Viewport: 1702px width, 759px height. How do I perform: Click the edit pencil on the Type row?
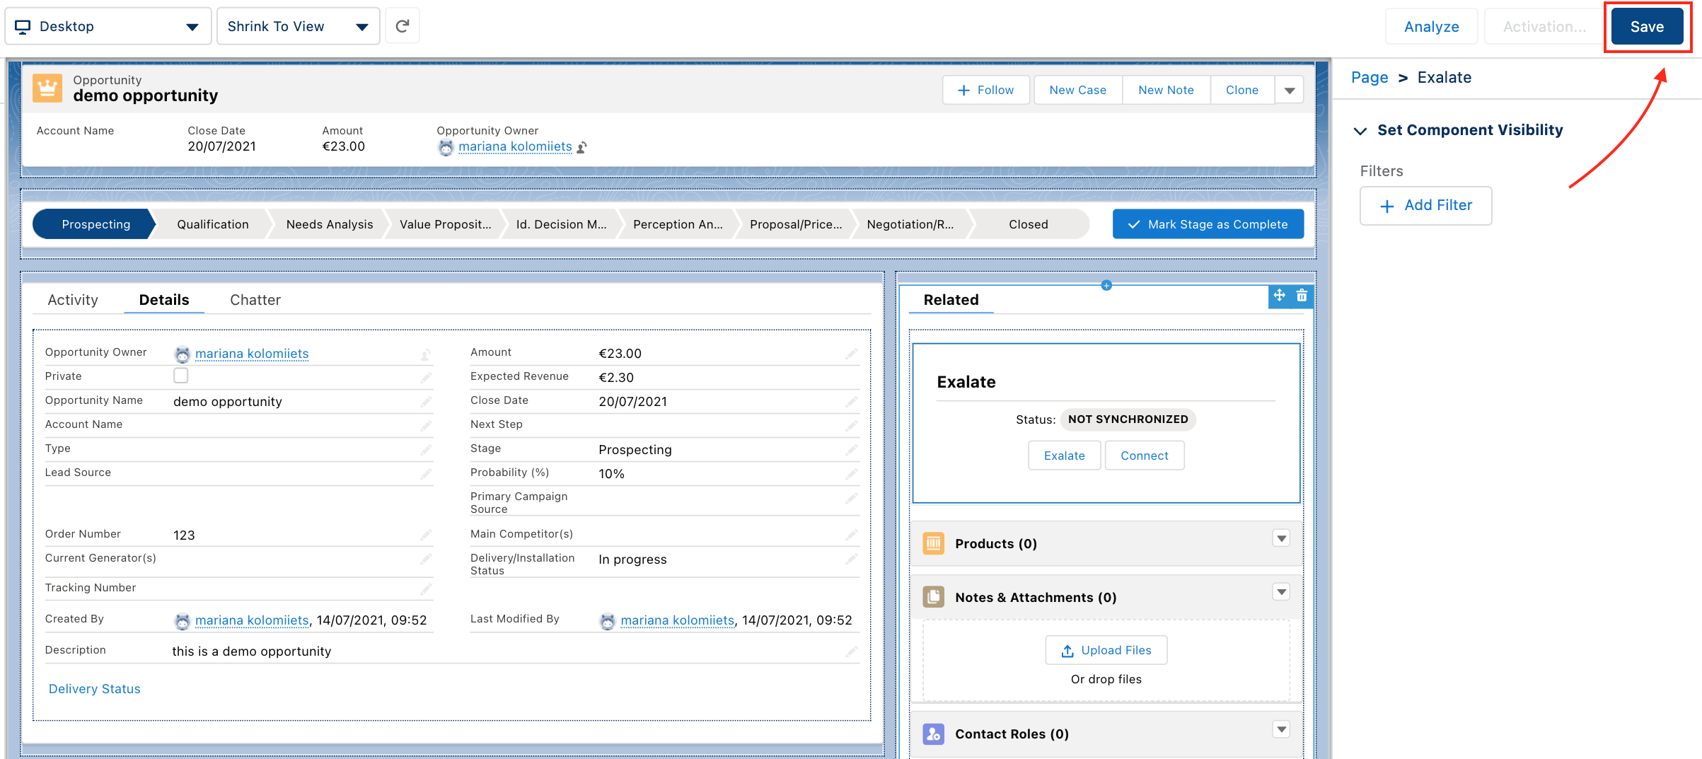click(426, 450)
